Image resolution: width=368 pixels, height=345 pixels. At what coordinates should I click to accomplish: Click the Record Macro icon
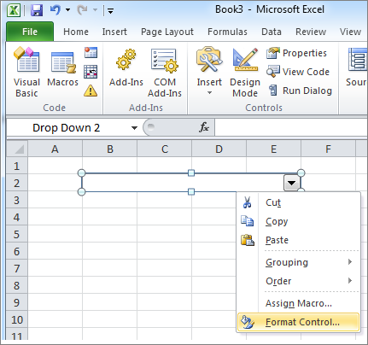[x=91, y=52]
